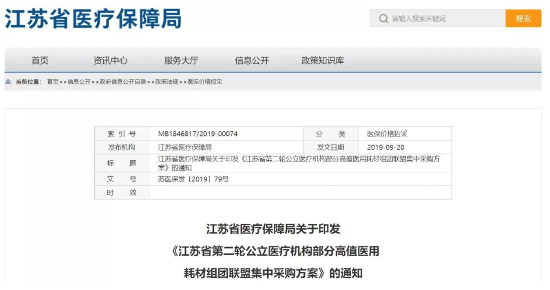The width and height of the screenshot is (550, 290).
Task: Open 服务大厅 from the navigation bar
Action: pos(181,61)
